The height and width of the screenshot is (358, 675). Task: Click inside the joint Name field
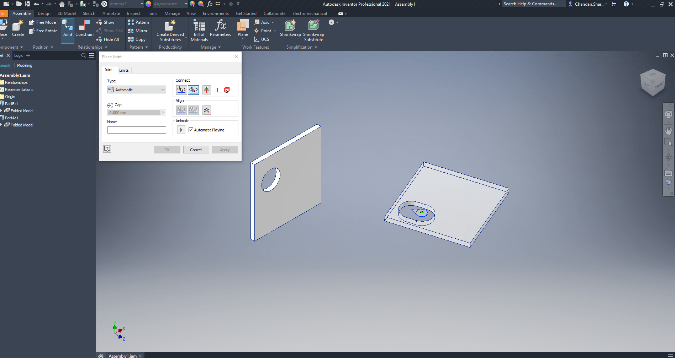point(137,130)
